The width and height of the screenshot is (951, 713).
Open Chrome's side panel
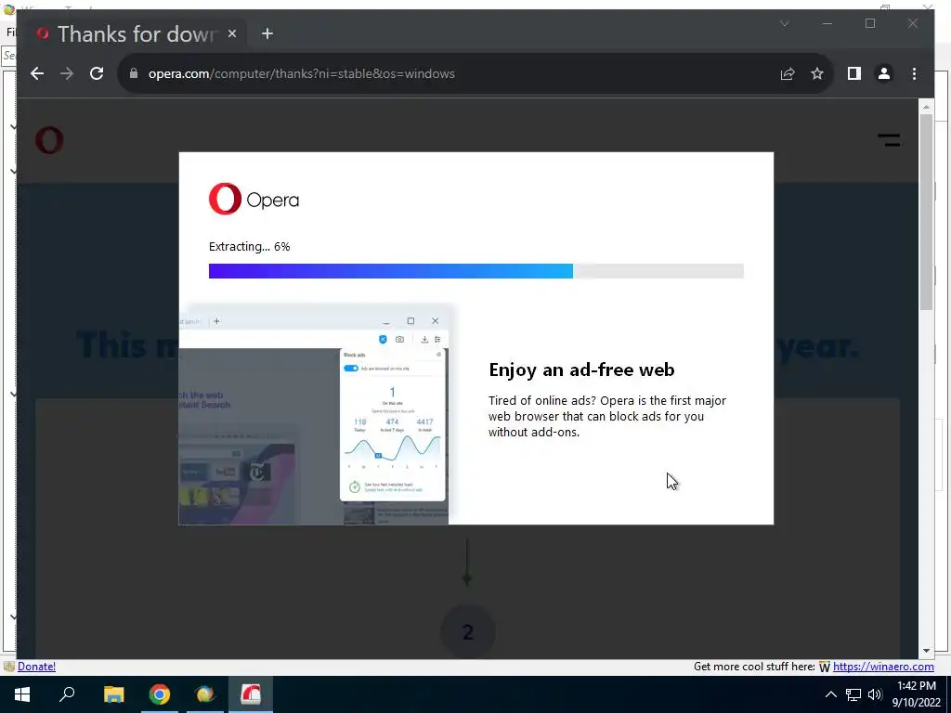854,73
